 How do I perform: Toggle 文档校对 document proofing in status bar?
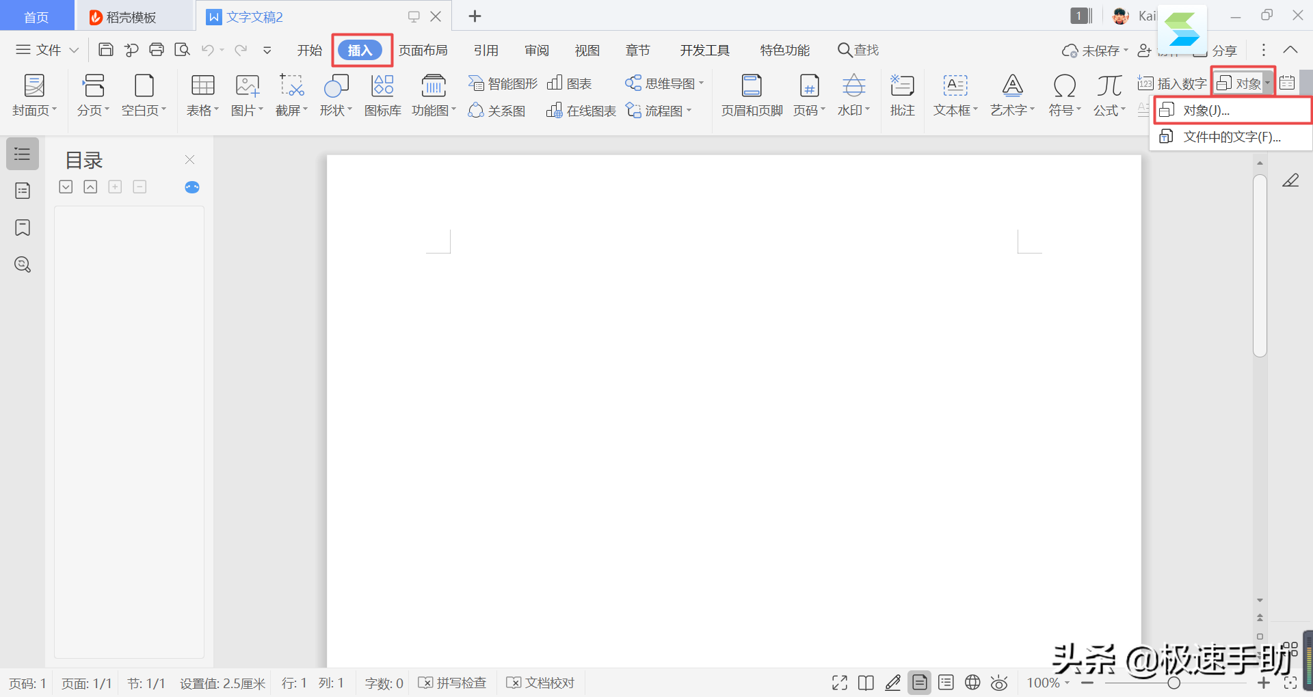tap(540, 683)
